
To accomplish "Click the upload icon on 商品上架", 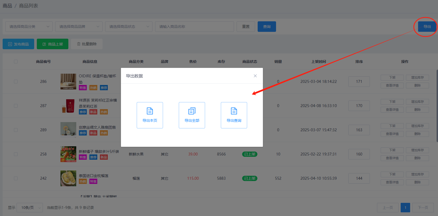I will point(44,44).
